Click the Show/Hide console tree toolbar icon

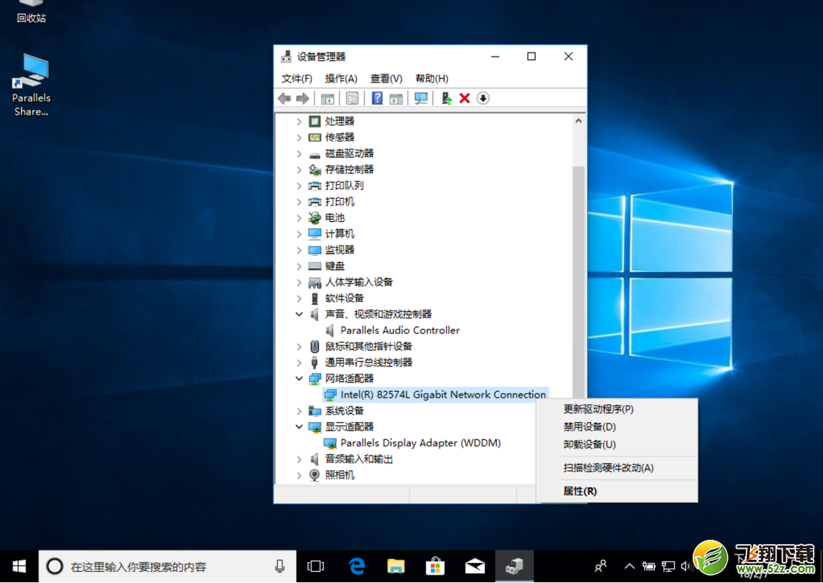(x=326, y=98)
